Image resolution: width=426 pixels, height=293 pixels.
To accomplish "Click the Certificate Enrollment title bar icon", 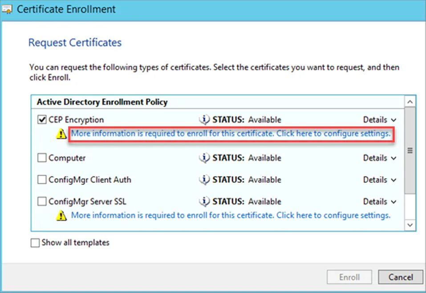I will [7, 9].
